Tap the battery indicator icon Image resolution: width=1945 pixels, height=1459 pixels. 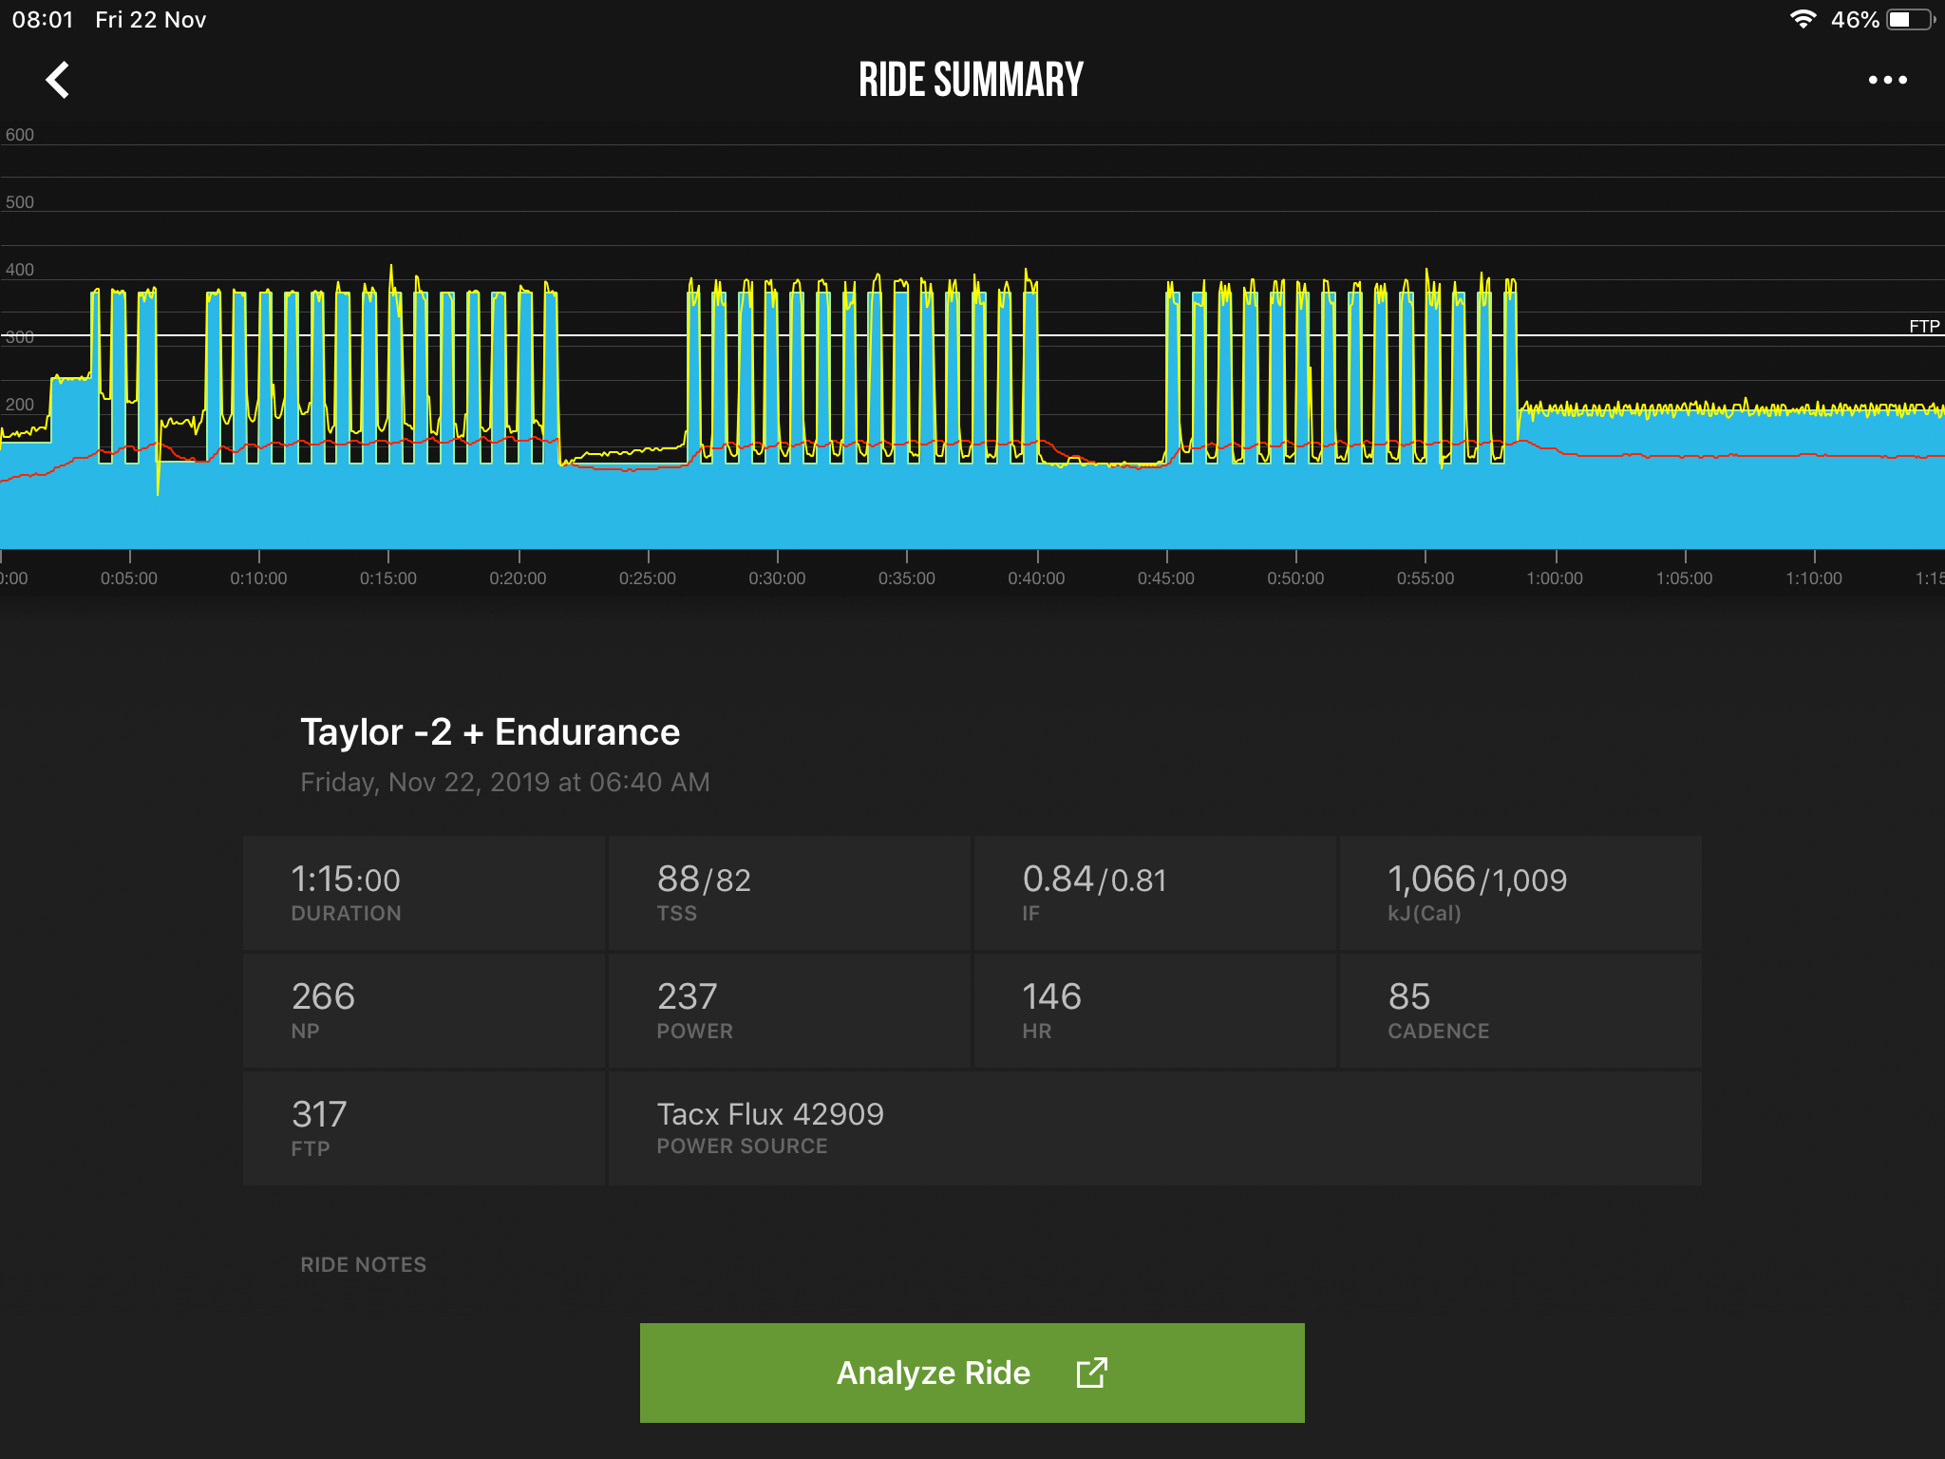point(1910,20)
